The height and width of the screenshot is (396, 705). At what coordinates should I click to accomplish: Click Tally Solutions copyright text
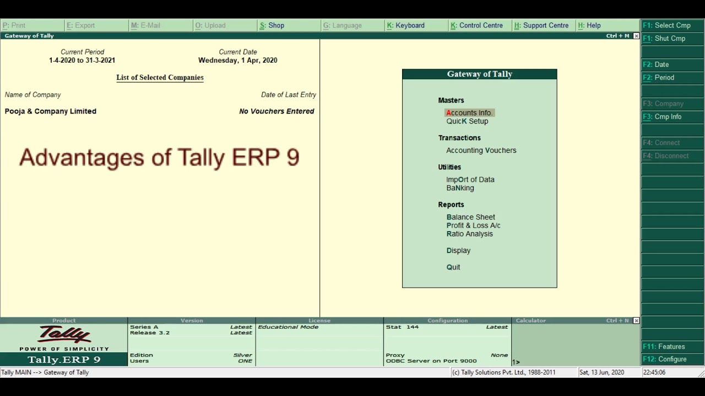(503, 372)
